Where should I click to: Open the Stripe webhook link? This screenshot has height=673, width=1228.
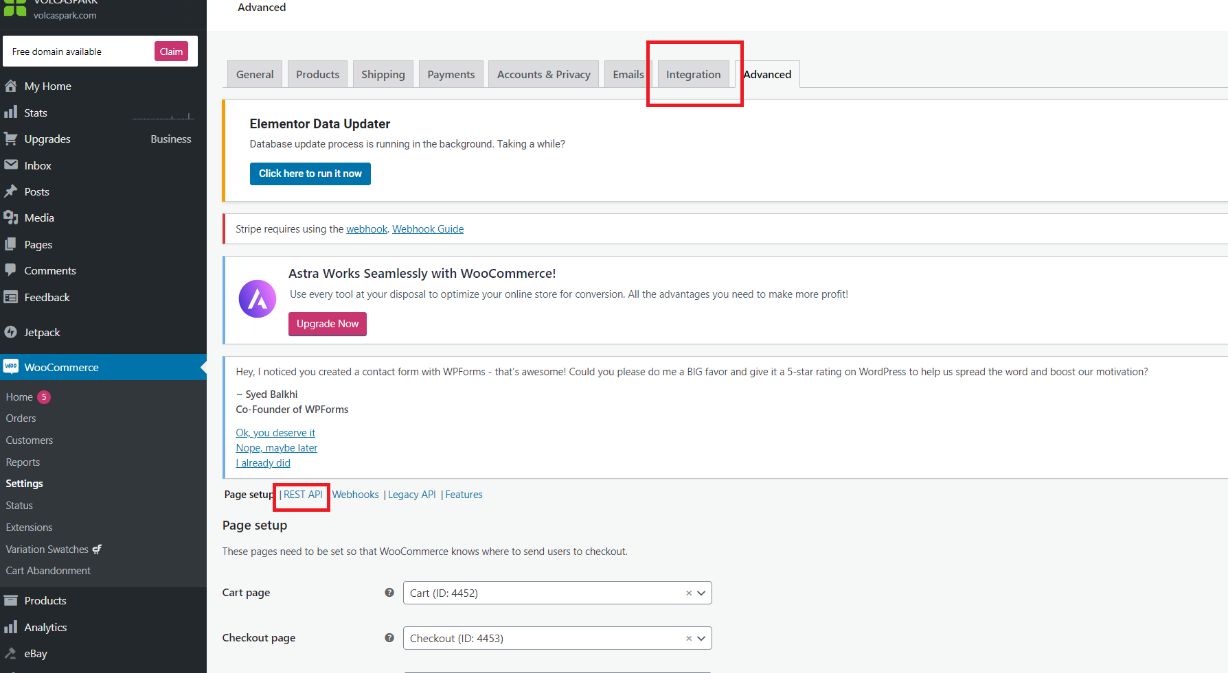point(367,229)
